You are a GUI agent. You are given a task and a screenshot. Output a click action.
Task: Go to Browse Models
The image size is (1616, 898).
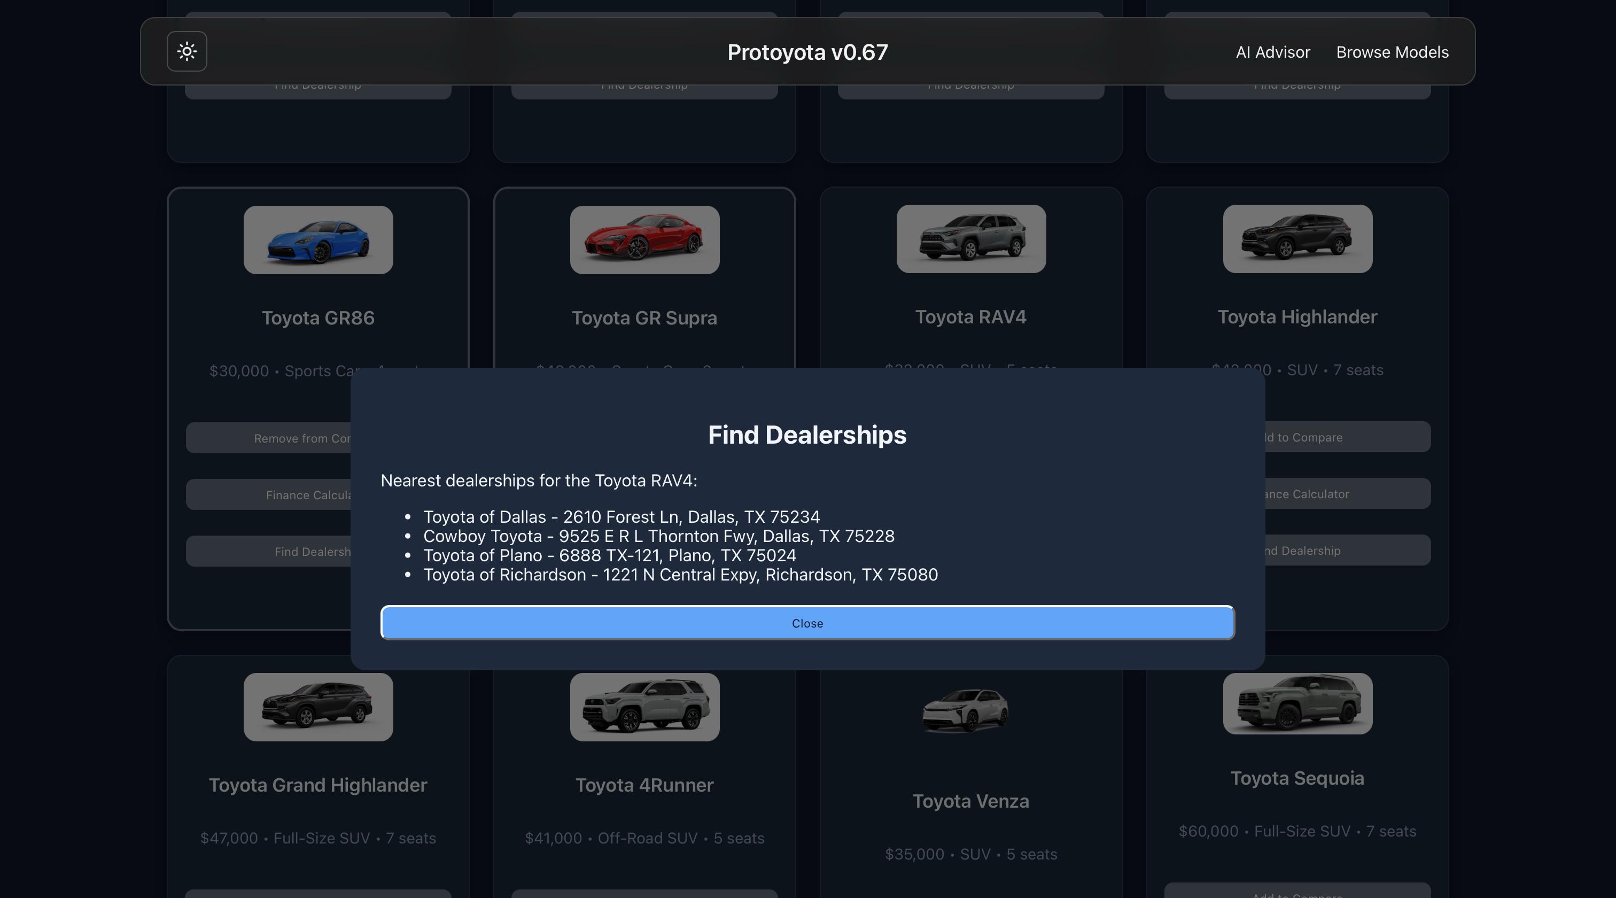[x=1392, y=52]
